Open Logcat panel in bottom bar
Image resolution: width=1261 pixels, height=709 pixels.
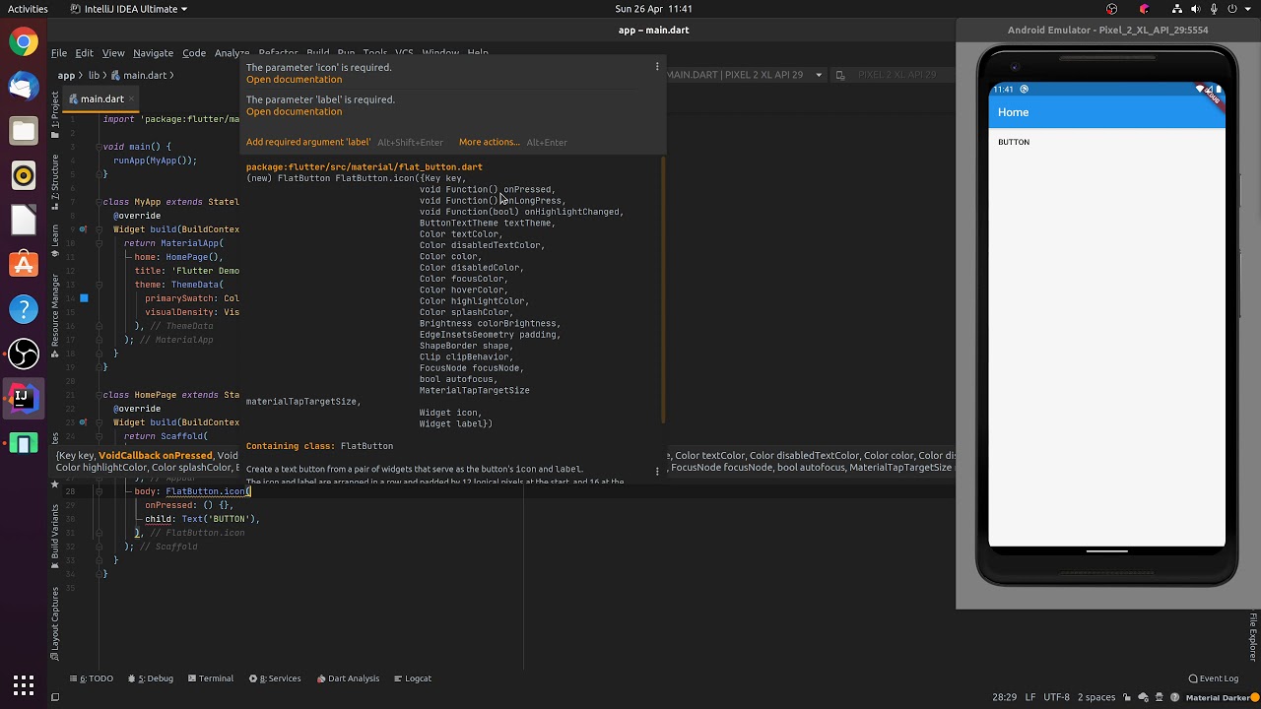point(412,678)
